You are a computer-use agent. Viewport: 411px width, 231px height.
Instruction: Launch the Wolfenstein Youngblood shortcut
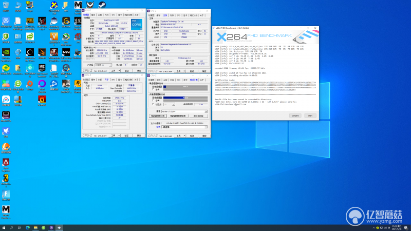tap(54, 55)
